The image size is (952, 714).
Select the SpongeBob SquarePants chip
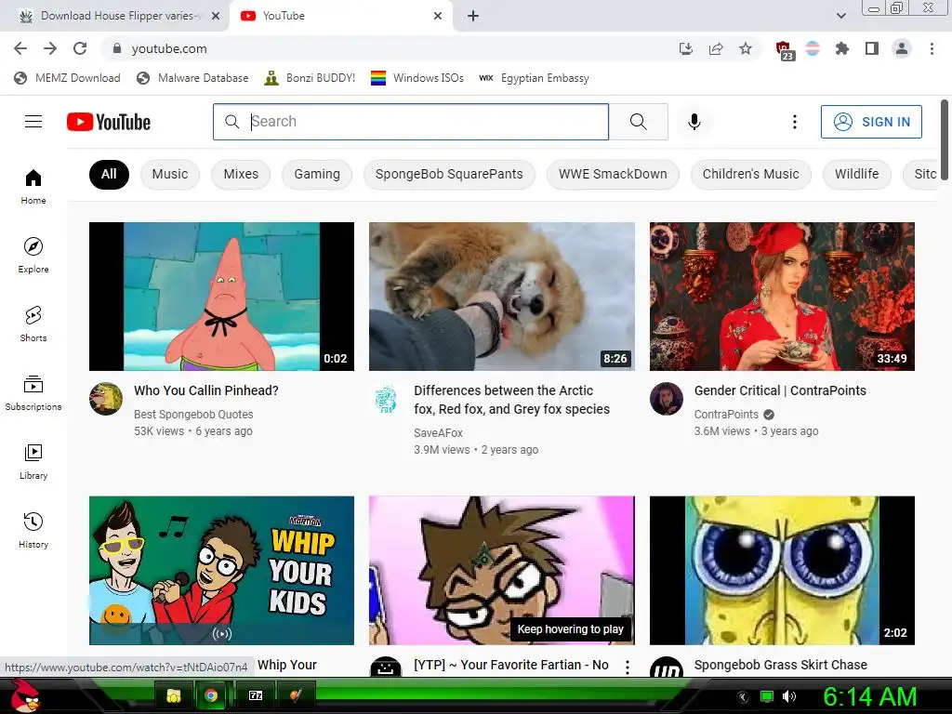449,174
